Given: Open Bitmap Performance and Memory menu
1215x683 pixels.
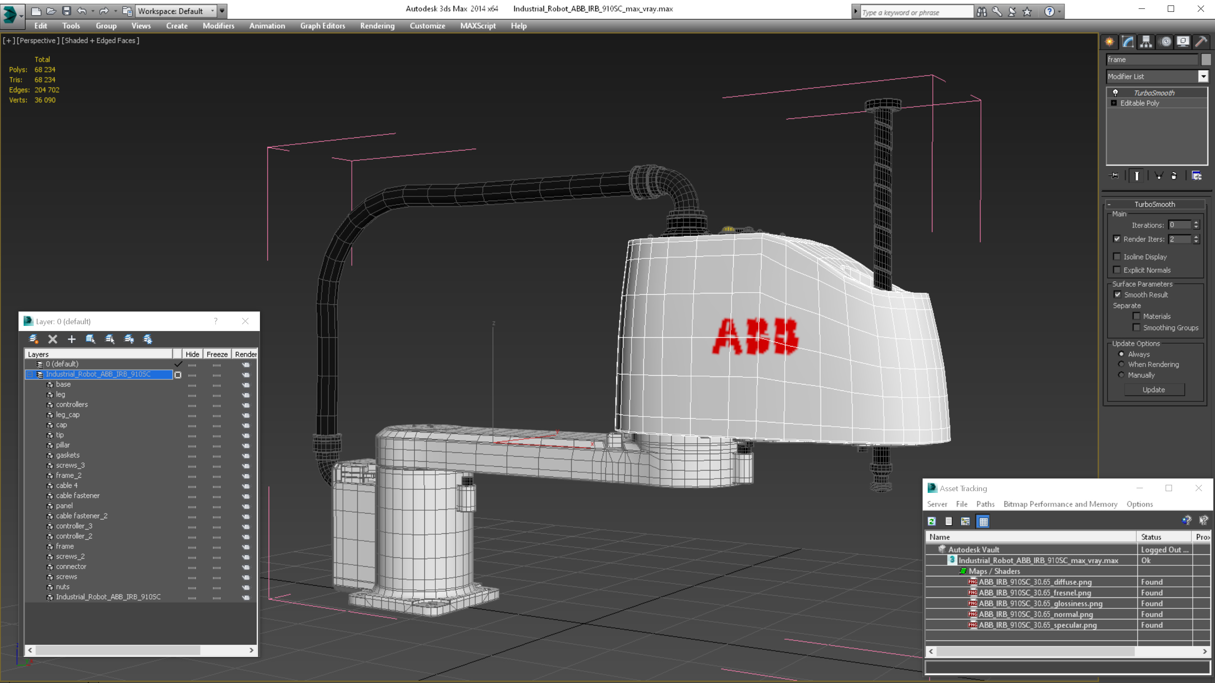Looking at the screenshot, I should tap(1060, 504).
